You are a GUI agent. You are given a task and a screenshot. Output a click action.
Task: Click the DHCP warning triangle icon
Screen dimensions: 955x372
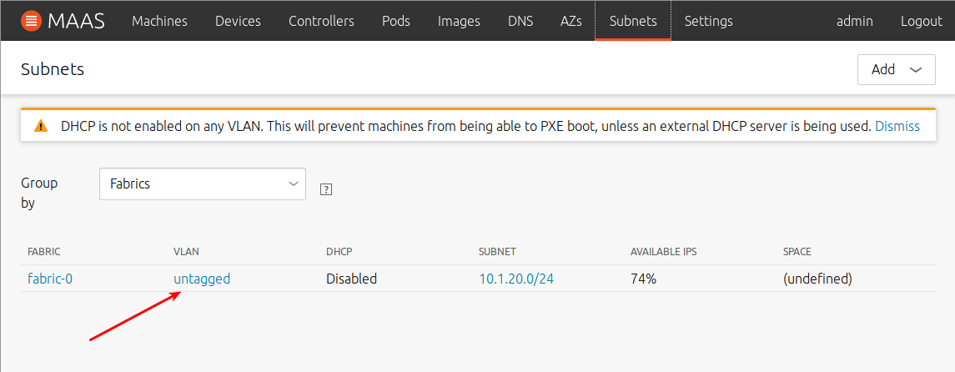40,127
